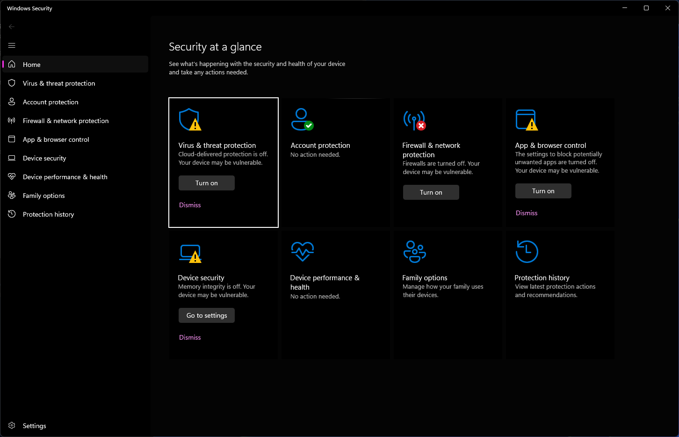Click the large Protection history clock icon

[x=527, y=252]
